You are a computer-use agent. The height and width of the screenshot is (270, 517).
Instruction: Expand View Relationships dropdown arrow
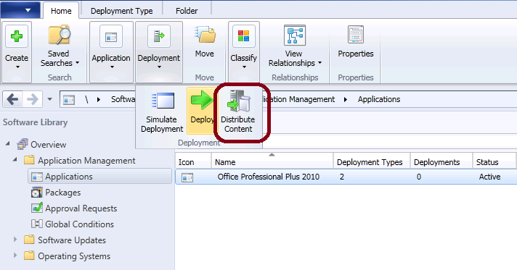[x=319, y=63]
